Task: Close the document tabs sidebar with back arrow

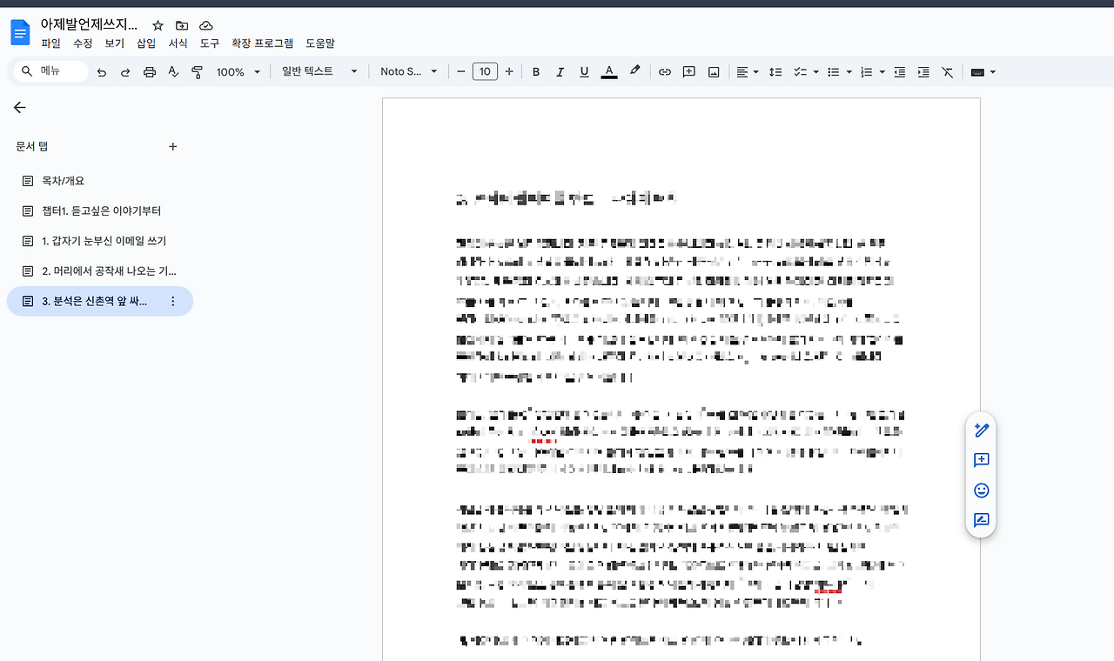Action: [19, 108]
